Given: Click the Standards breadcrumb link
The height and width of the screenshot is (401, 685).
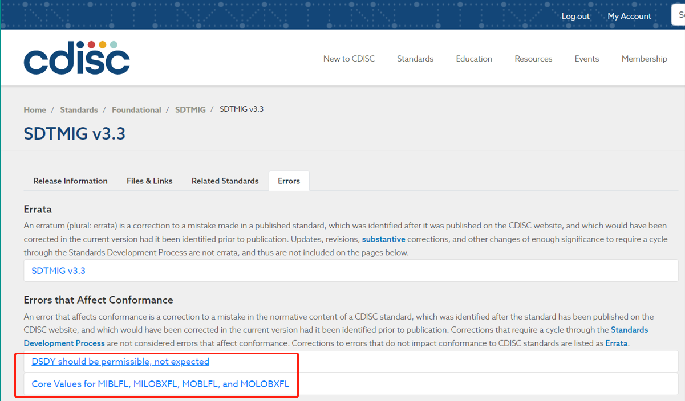Looking at the screenshot, I should coord(79,110).
